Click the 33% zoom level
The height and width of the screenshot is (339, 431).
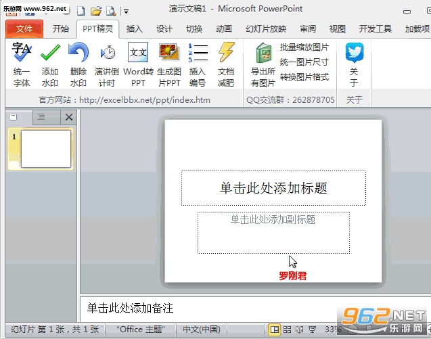pos(333,329)
